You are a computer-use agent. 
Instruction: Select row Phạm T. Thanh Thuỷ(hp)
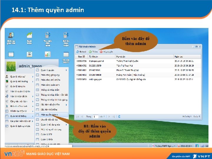tap(138, 70)
